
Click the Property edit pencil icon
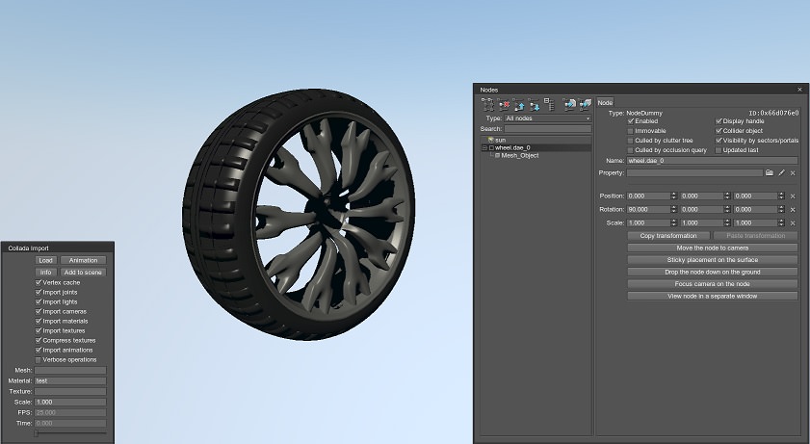click(781, 172)
